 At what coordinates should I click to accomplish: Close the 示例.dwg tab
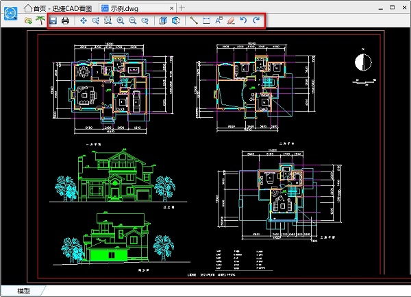click(x=171, y=8)
